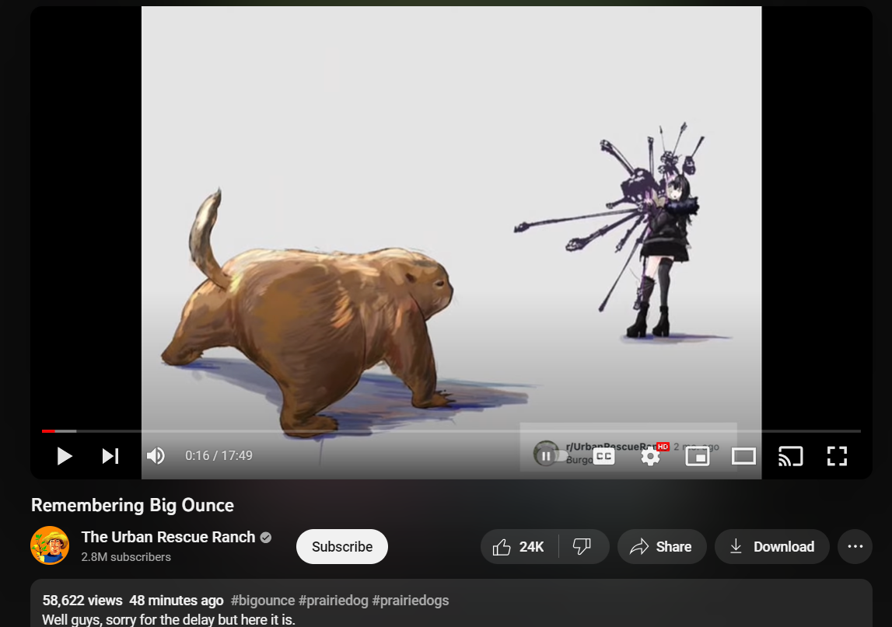892x627 pixels.
Task: Click the 2.8M subscribers text
Action: 126,557
